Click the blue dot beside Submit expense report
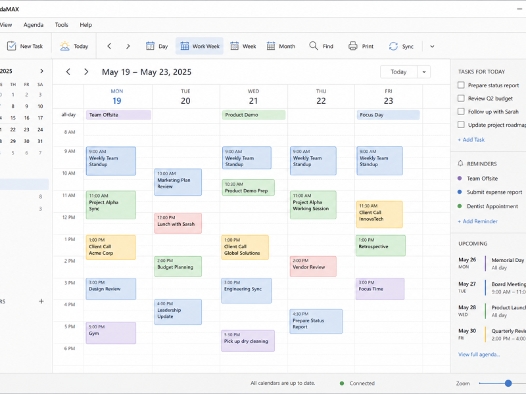The height and width of the screenshot is (394, 526). coord(460,192)
